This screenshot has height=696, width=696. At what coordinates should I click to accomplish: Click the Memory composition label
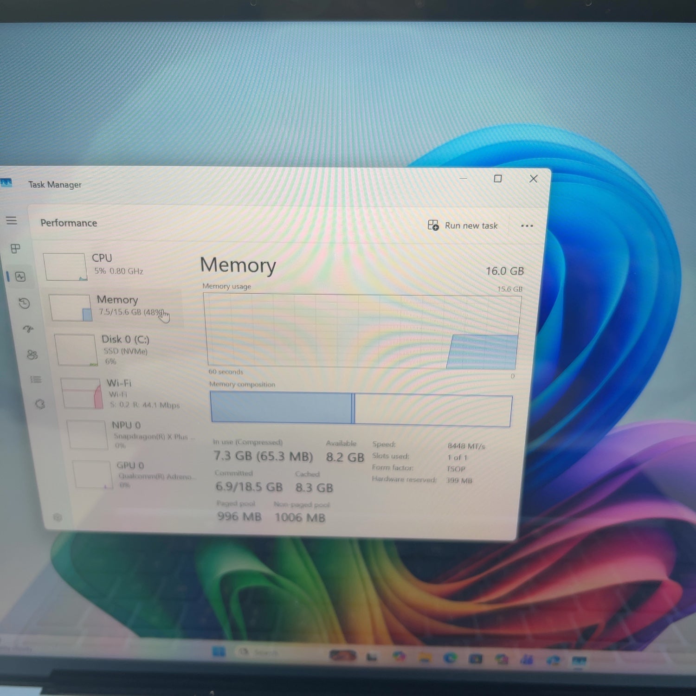pos(242,384)
